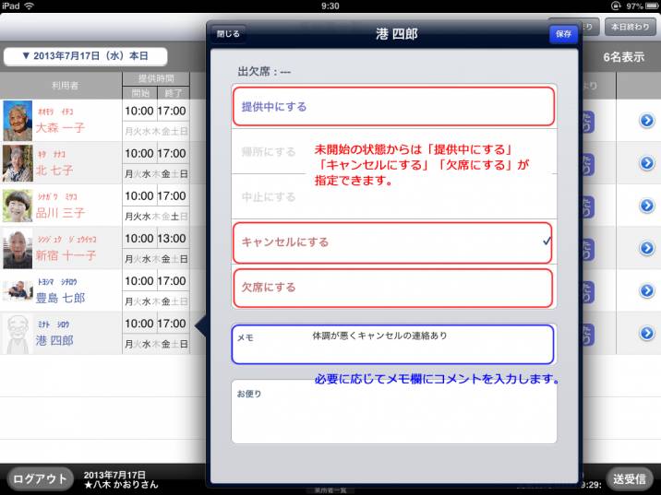Click into the メモ text field

pyautogui.click(x=394, y=346)
